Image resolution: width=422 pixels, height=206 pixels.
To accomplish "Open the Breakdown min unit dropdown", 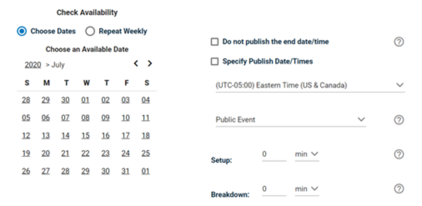I will point(307,189).
